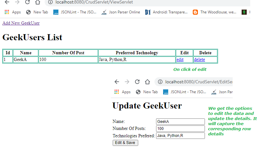Click the GeekUsers List heading
Viewport: 263px width, 166px height.
(x=32, y=37)
